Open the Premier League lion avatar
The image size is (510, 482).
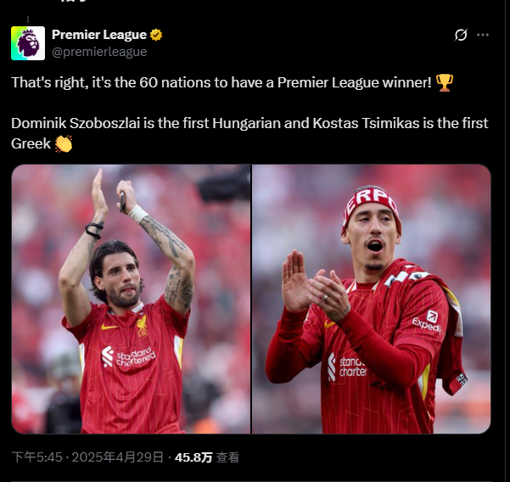(28, 43)
